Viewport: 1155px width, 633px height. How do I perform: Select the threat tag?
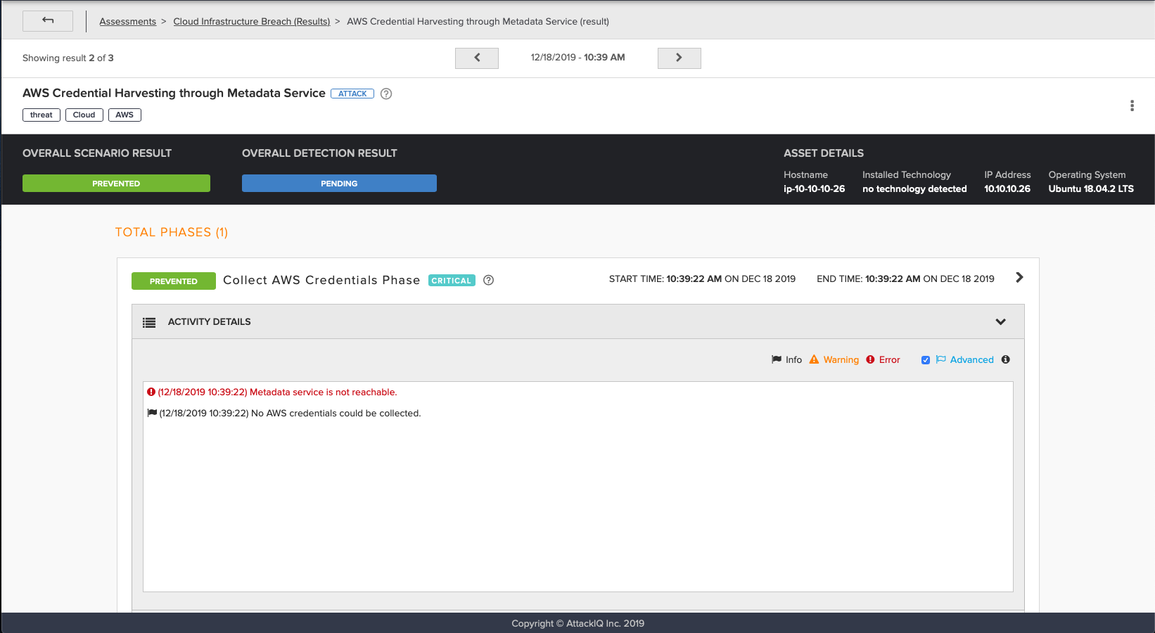pyautogui.click(x=42, y=115)
